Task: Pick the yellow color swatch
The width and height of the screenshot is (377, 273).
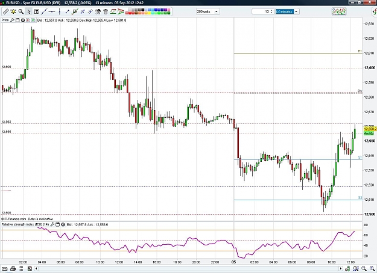Action: [150, 13]
